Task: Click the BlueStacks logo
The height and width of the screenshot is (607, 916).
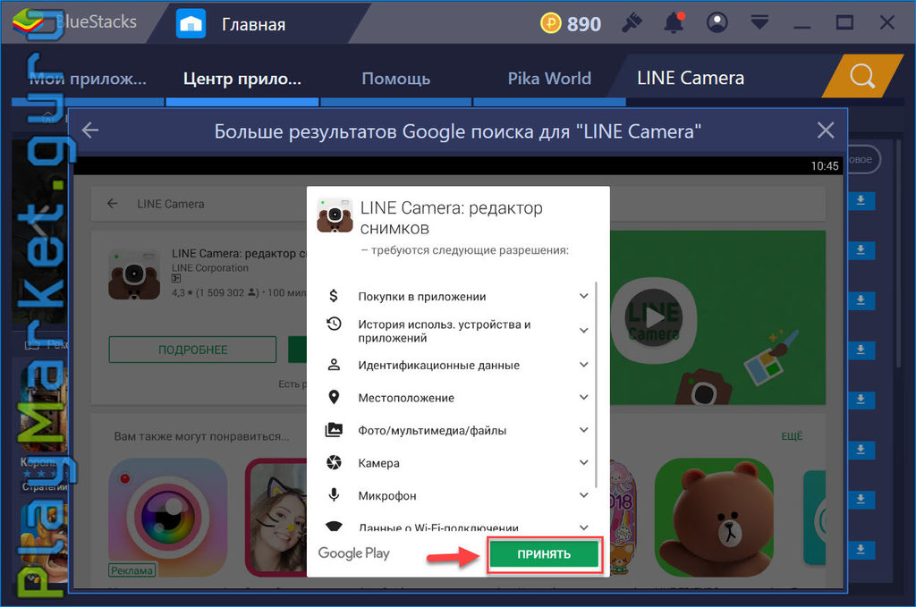Action: pyautogui.click(x=28, y=21)
